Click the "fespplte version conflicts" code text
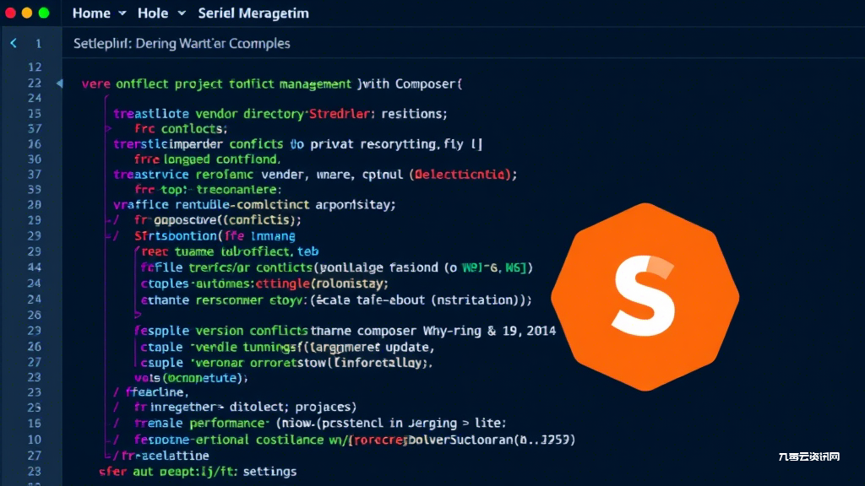This screenshot has width=865, height=486. [221, 331]
